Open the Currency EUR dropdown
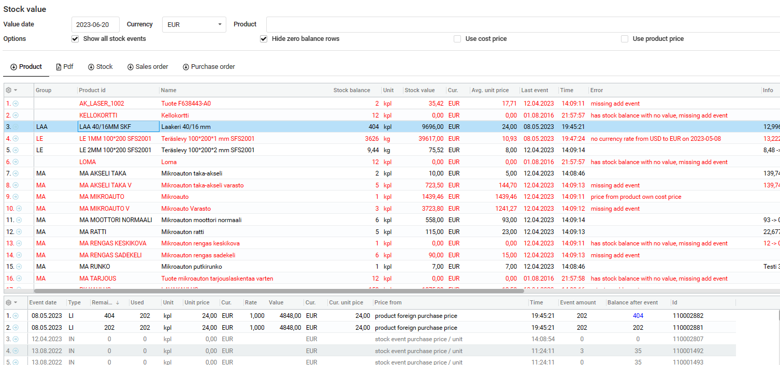 (194, 24)
